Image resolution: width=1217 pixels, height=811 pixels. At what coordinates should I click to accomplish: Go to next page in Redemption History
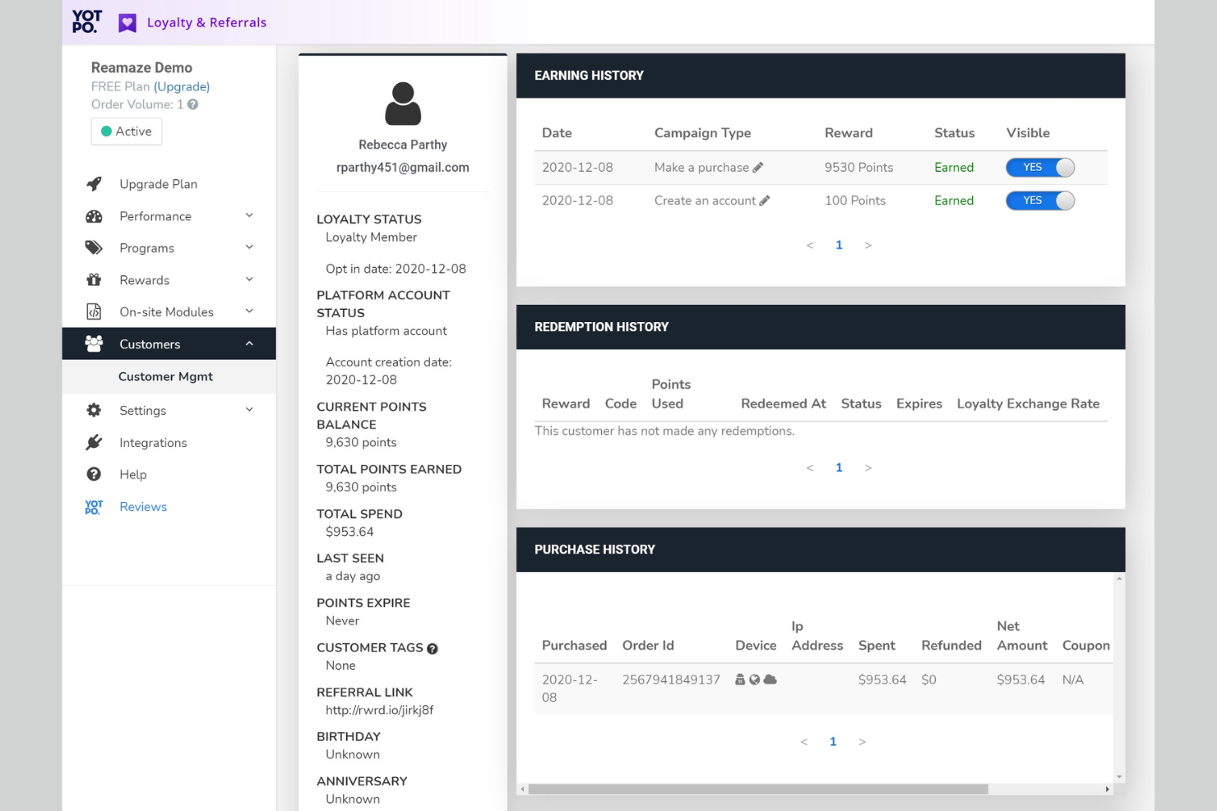[x=868, y=468]
